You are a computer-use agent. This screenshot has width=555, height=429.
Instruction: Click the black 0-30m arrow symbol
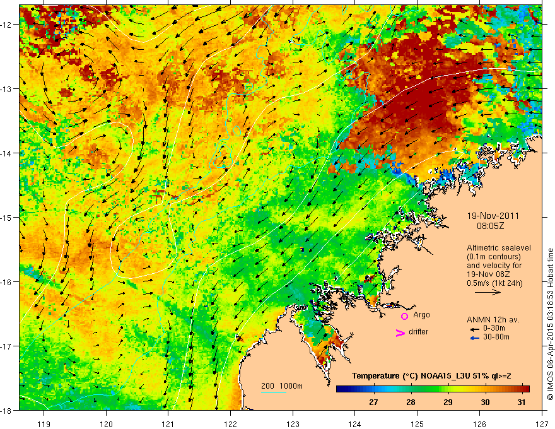pos(474,329)
